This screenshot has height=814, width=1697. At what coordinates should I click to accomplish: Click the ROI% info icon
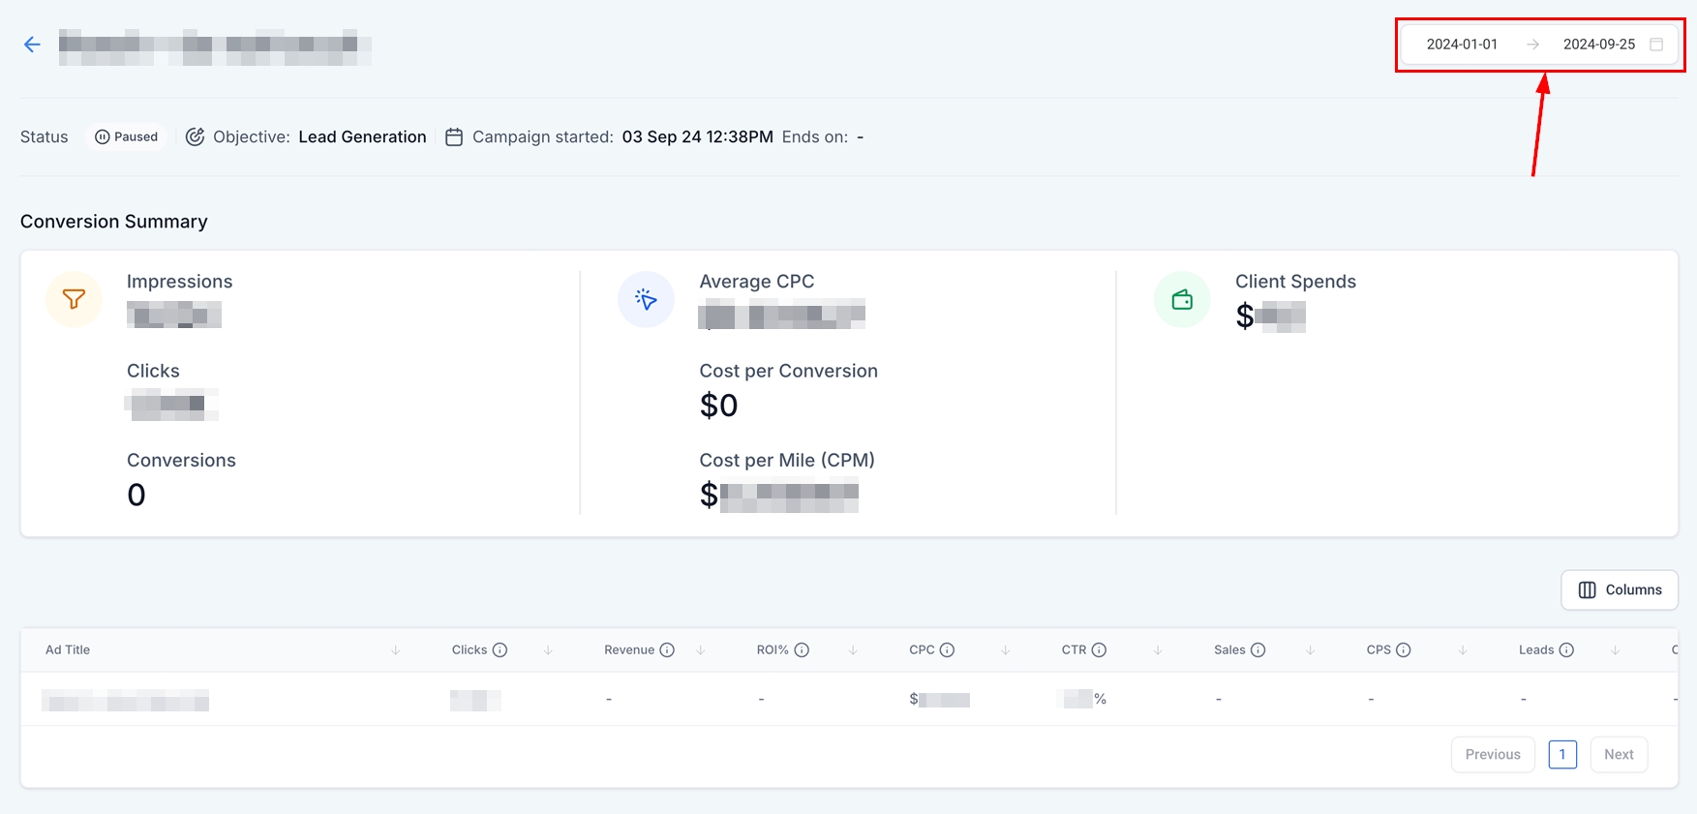[802, 650]
